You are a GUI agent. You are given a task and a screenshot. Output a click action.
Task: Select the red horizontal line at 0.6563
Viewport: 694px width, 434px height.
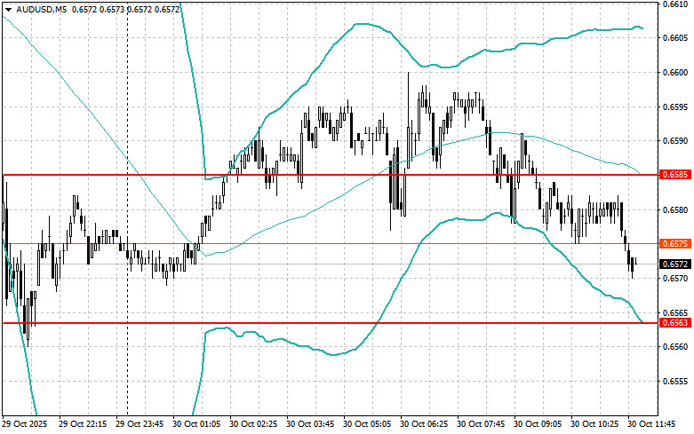[330, 323]
